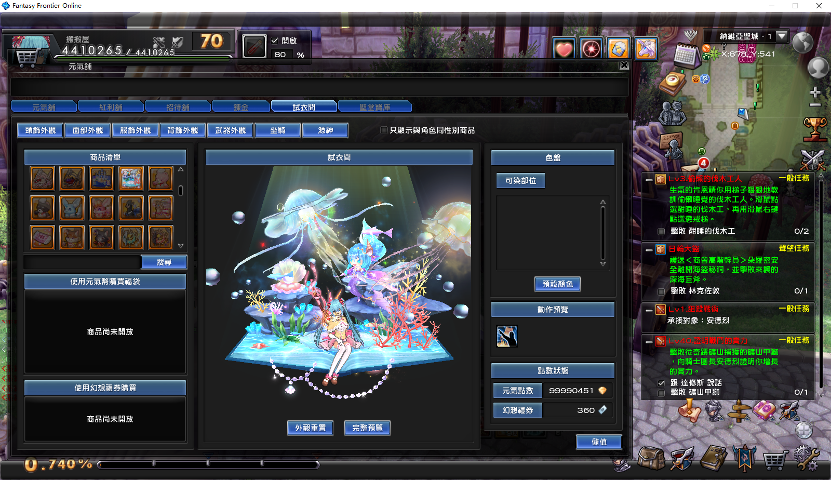Image resolution: width=831 pixels, height=480 pixels.
Task: Check the 擊敗 酣睡的伐木工 quest checkbox
Action: [661, 232]
